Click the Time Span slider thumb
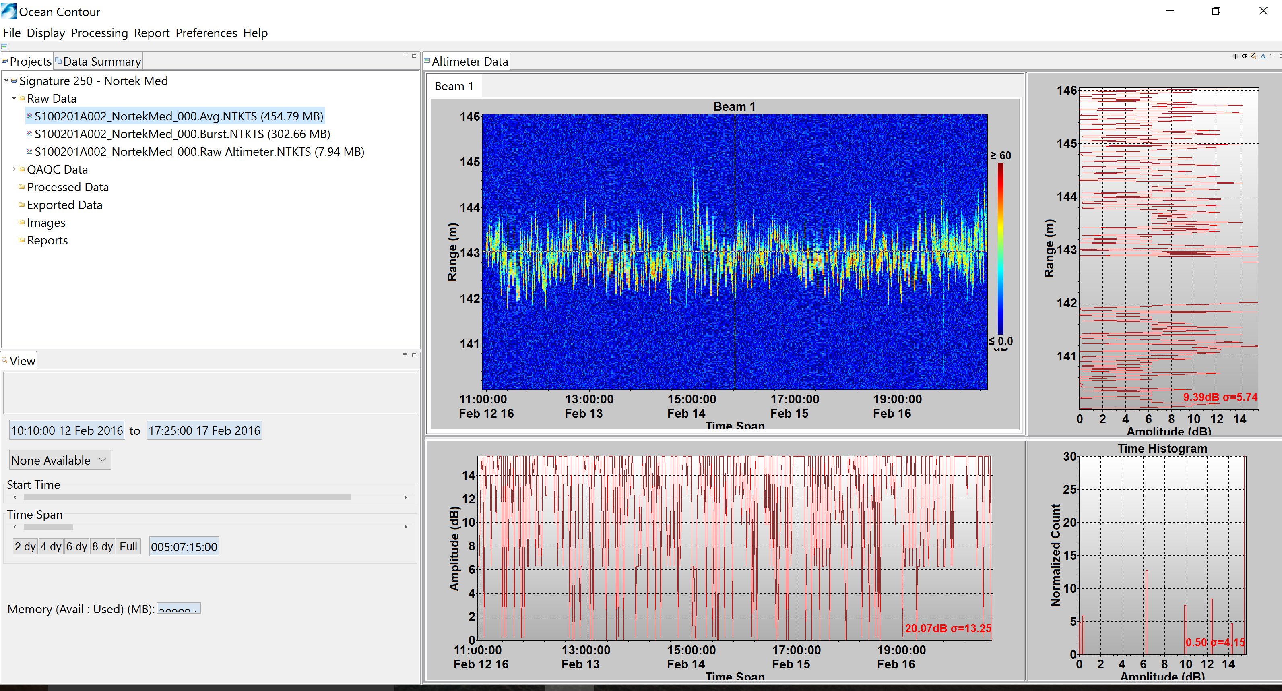1282x691 pixels. click(48, 527)
